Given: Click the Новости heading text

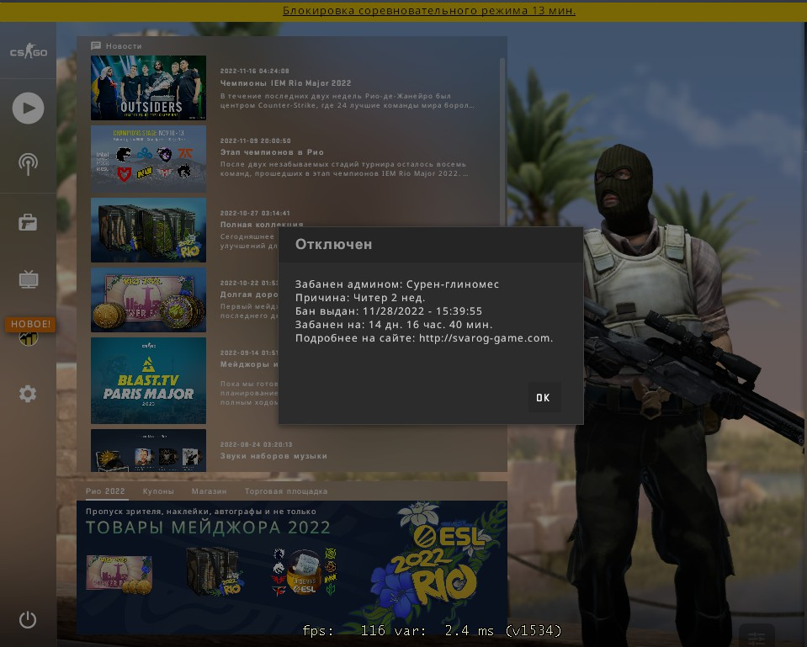Looking at the screenshot, I should point(124,45).
